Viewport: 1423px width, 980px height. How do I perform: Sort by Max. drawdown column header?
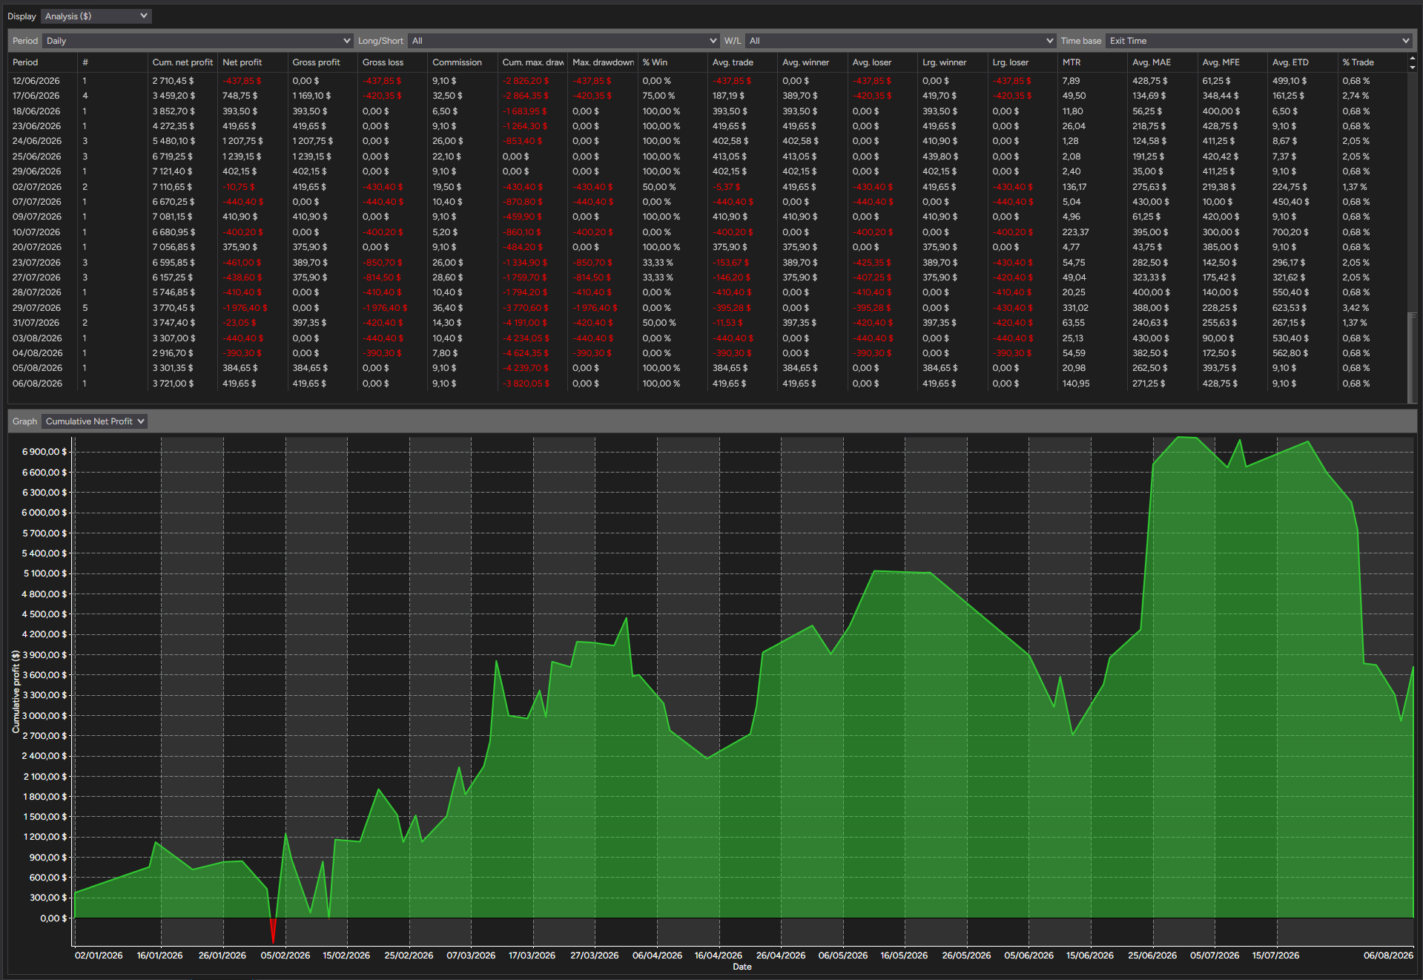pos(603,62)
